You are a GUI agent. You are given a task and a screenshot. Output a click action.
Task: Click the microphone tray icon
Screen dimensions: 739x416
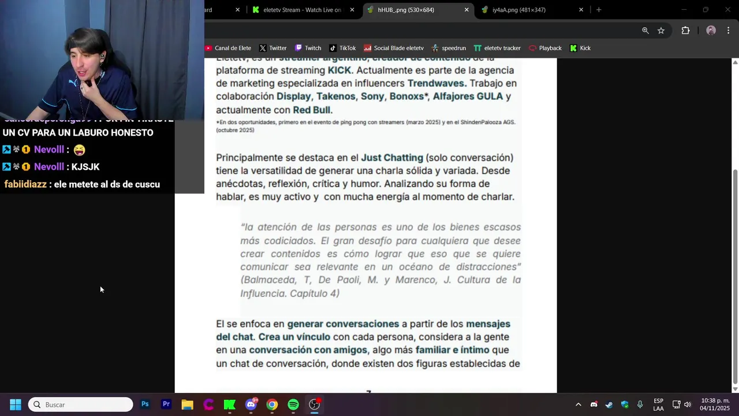(640, 404)
